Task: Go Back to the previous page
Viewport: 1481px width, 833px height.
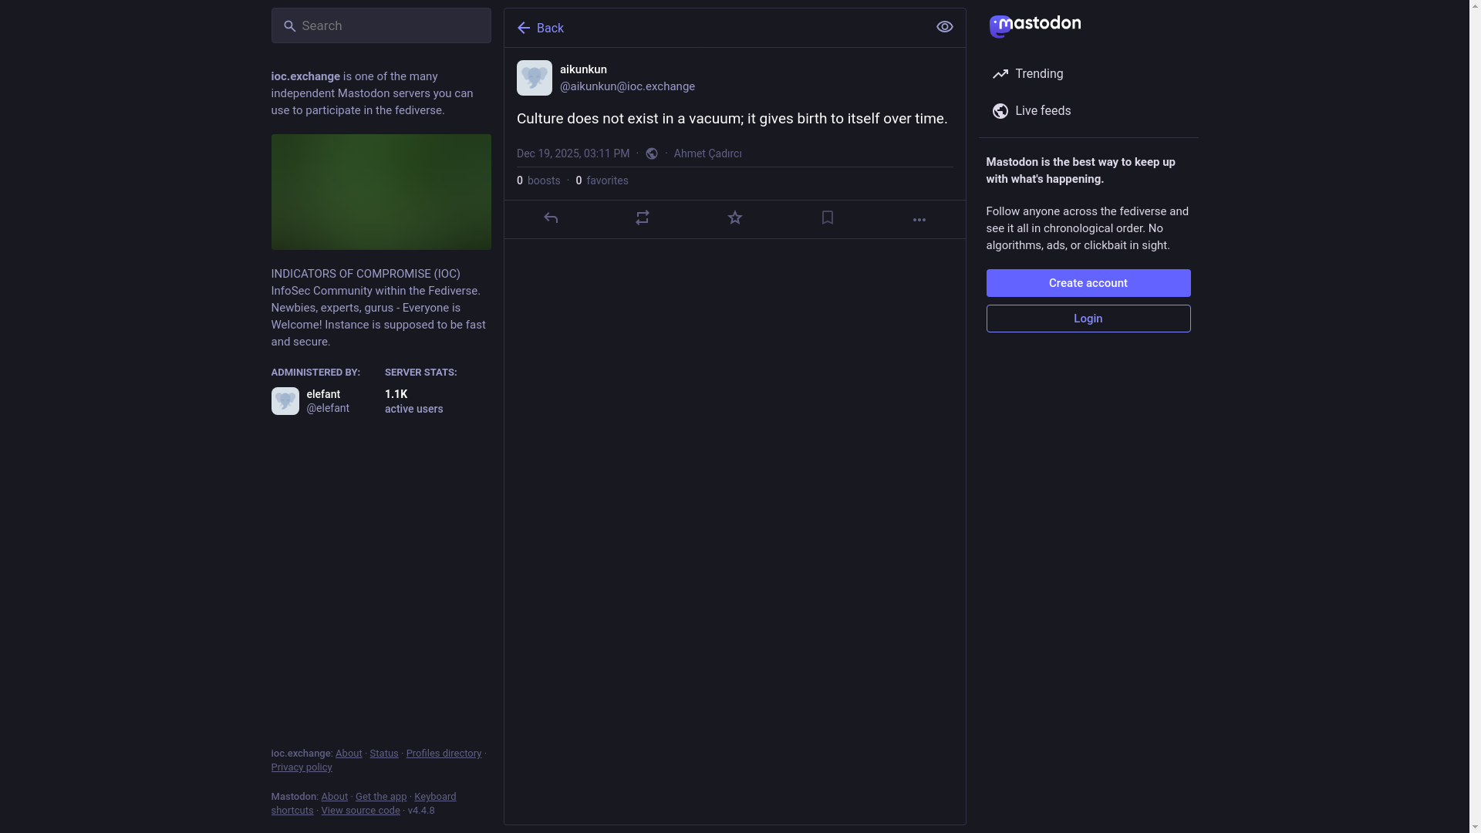Action: (541, 28)
